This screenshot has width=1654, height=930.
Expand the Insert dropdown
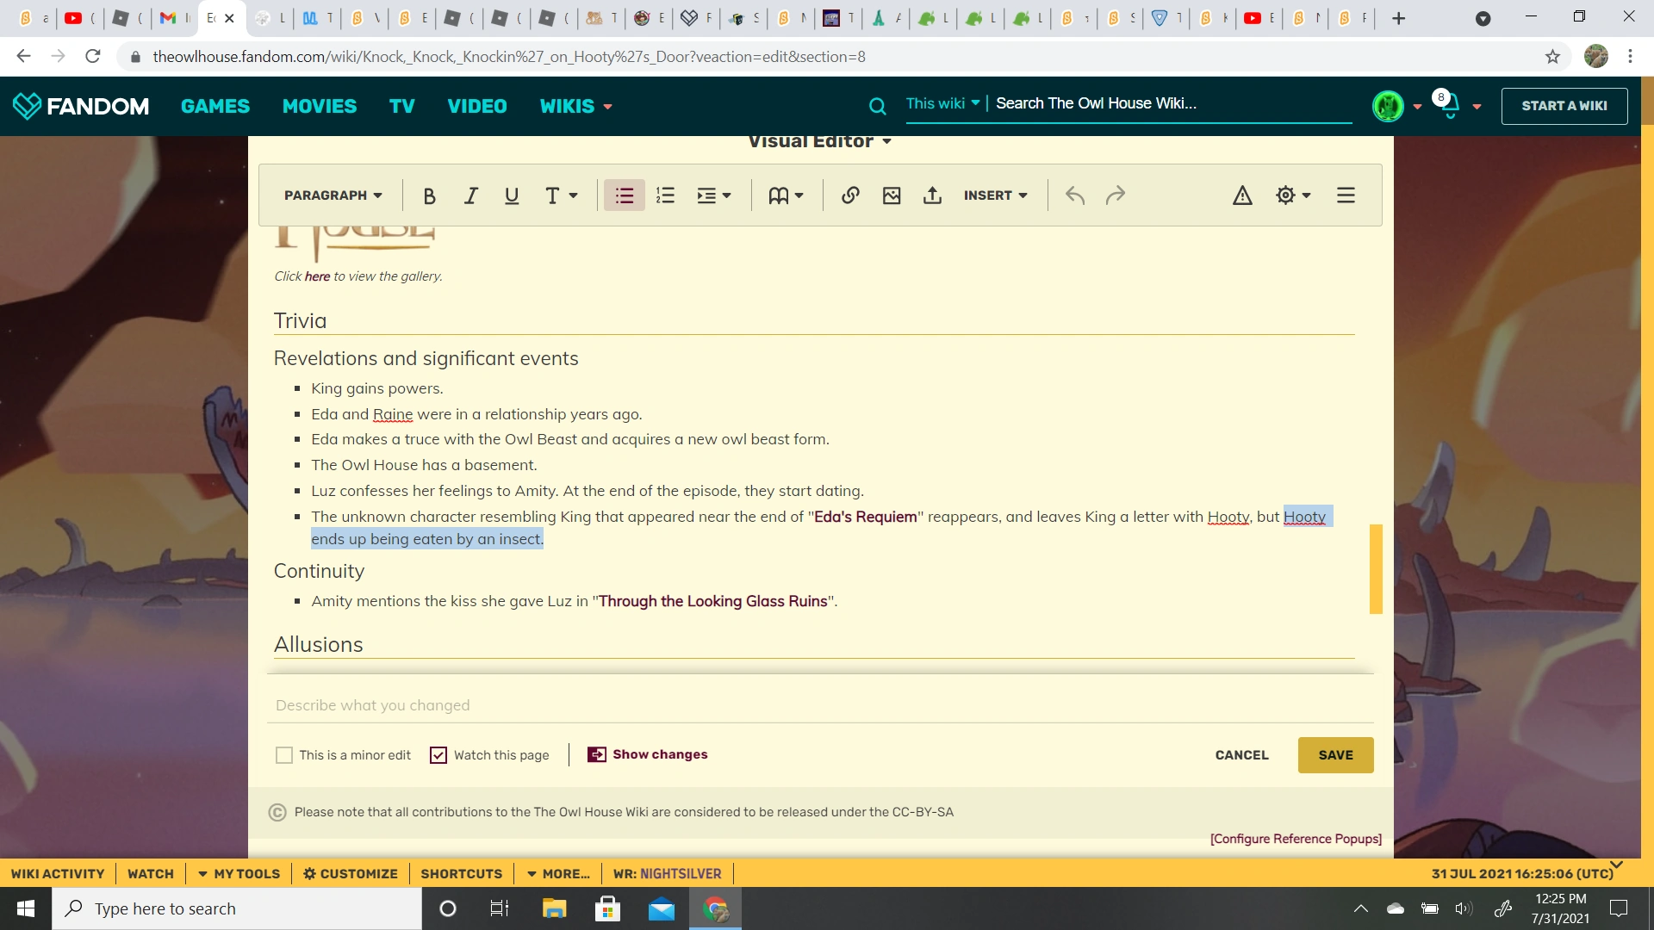(x=995, y=195)
